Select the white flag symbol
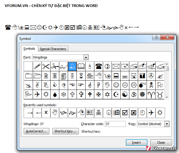 pos(160,85)
